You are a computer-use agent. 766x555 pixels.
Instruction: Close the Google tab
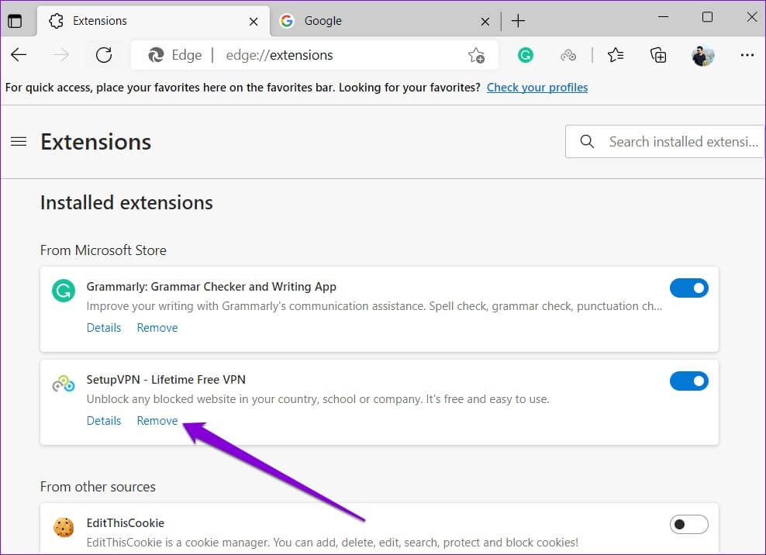[x=485, y=22]
